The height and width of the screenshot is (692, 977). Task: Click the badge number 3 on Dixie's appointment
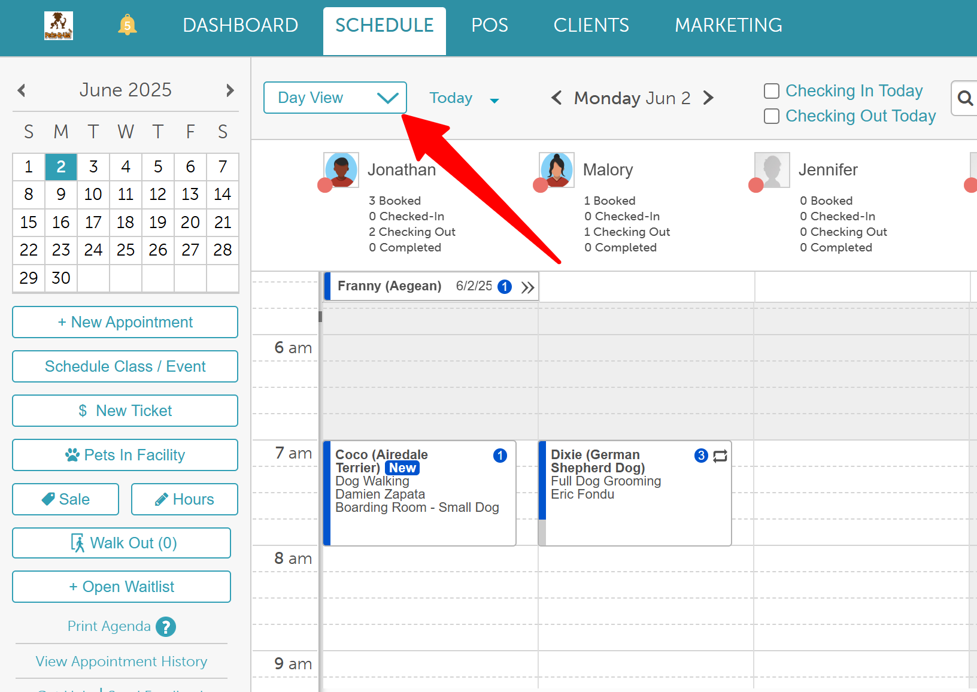(x=701, y=456)
